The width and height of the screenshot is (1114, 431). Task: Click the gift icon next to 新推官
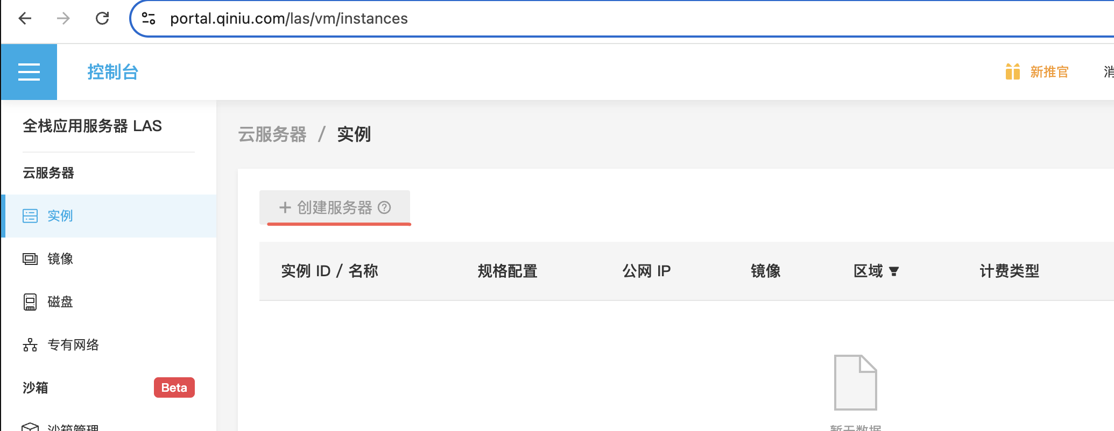(1012, 71)
